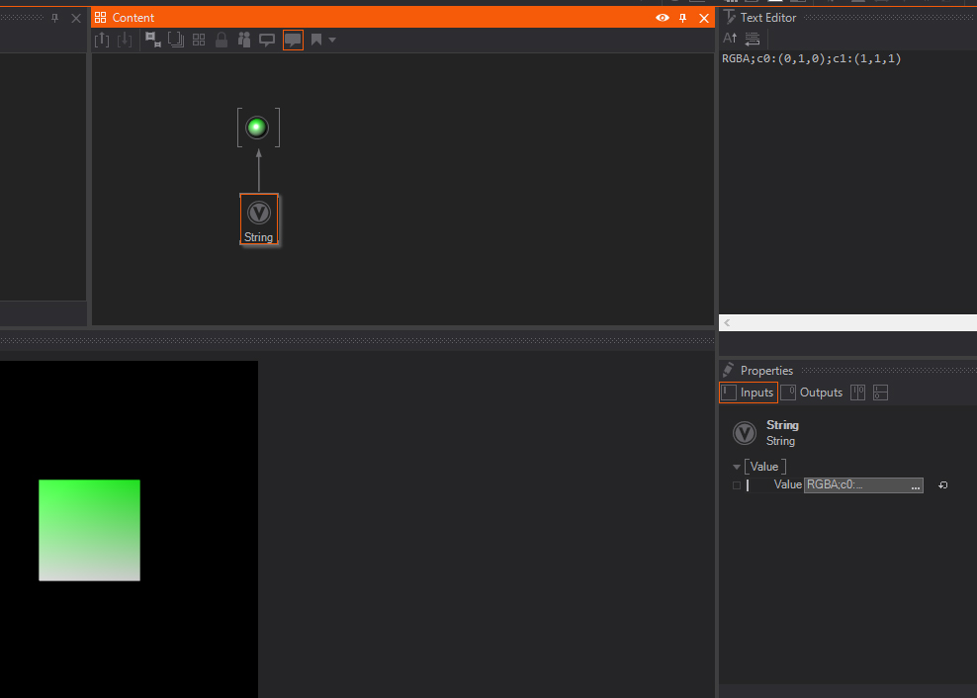Click the word wrap icon in Text Editor
This screenshot has width=977, height=698.
click(x=753, y=39)
